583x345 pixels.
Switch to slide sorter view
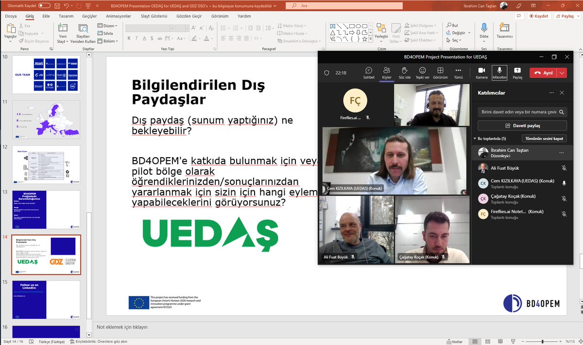(487, 342)
